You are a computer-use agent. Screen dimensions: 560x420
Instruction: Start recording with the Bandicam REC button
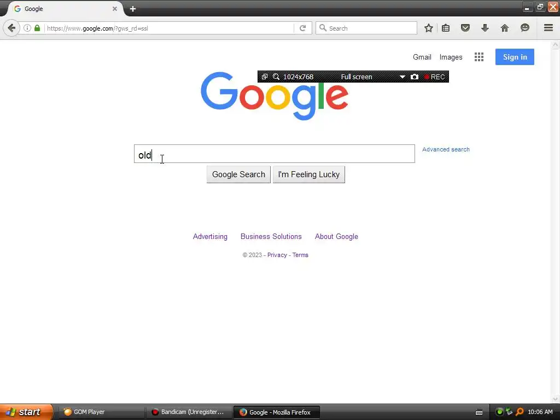(x=434, y=77)
